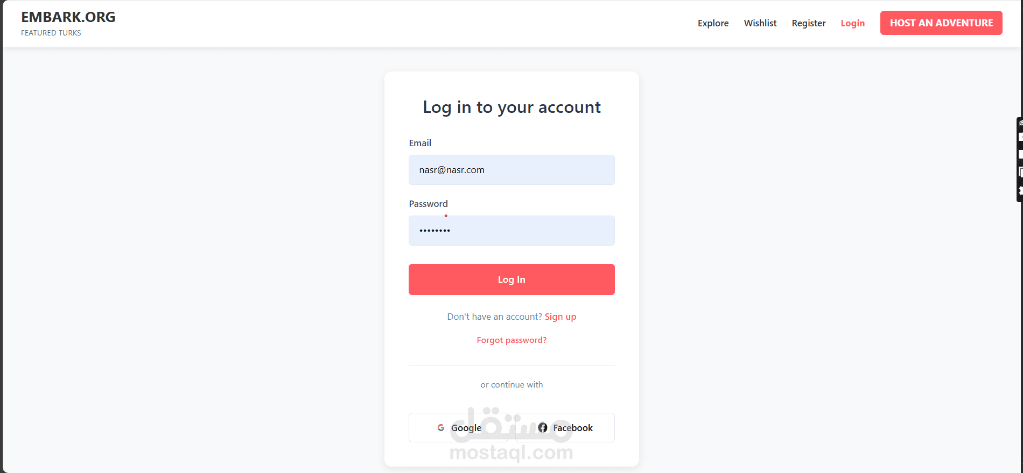Open the Register page from navbar
The height and width of the screenshot is (473, 1023).
coord(808,23)
